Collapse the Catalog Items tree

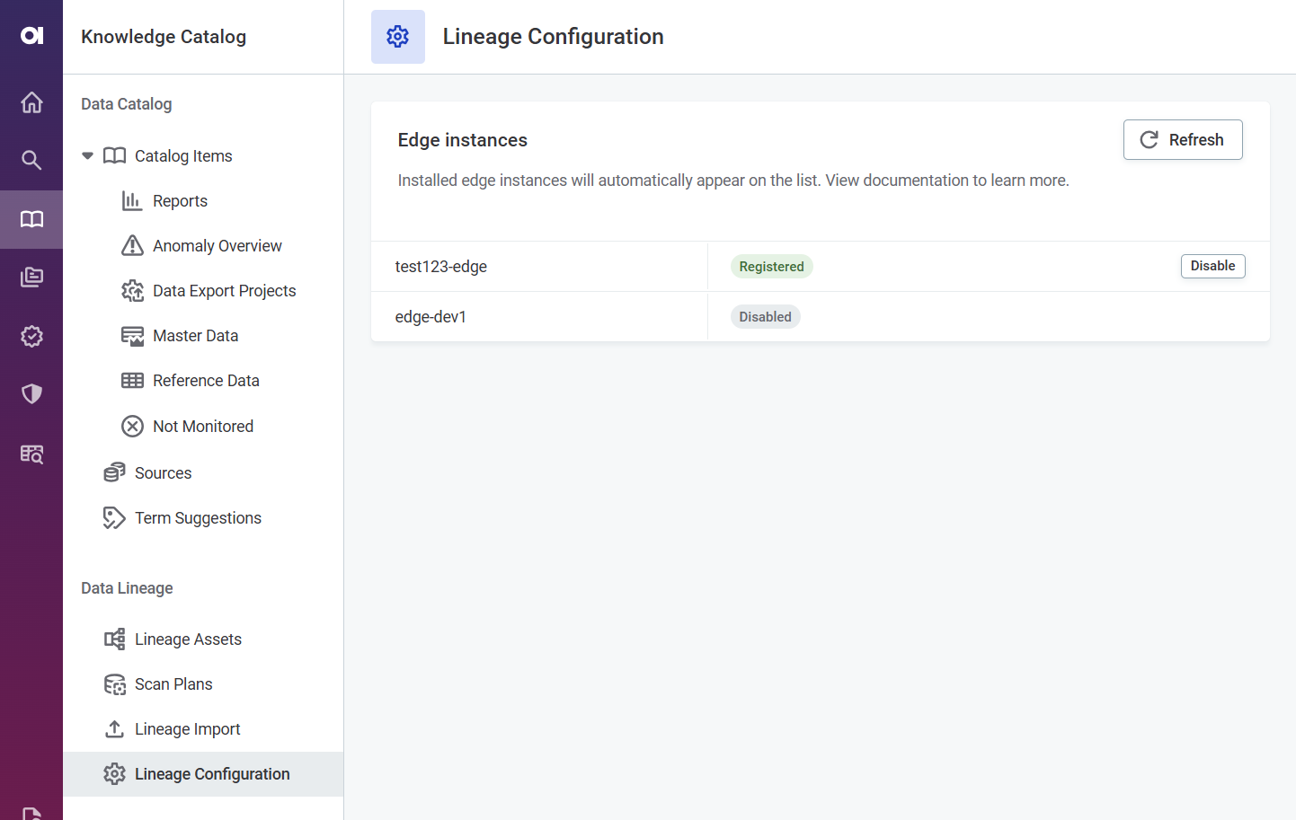coord(87,156)
